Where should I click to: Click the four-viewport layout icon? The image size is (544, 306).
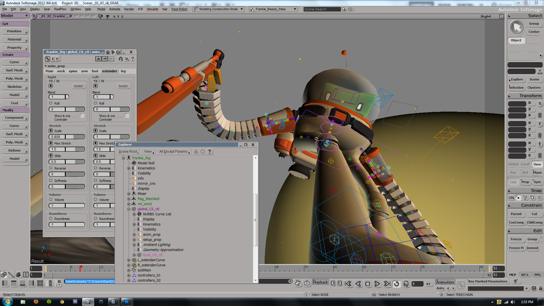click(x=40, y=283)
